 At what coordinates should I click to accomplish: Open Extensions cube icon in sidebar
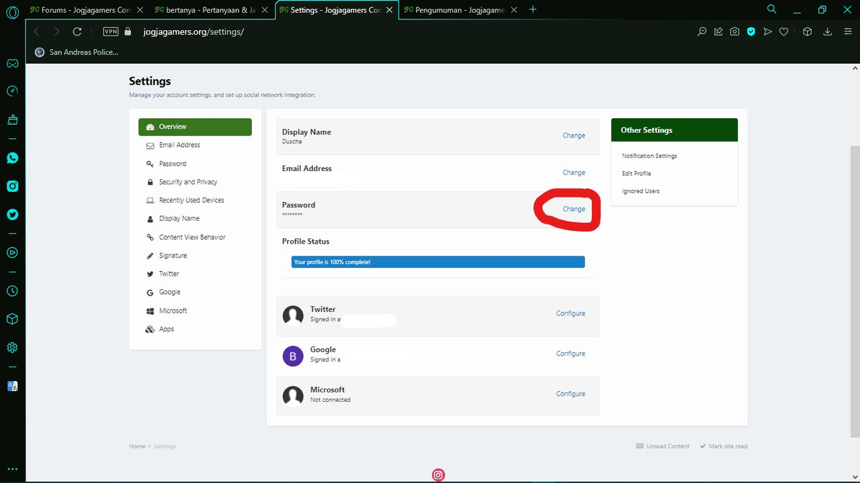tap(12, 319)
